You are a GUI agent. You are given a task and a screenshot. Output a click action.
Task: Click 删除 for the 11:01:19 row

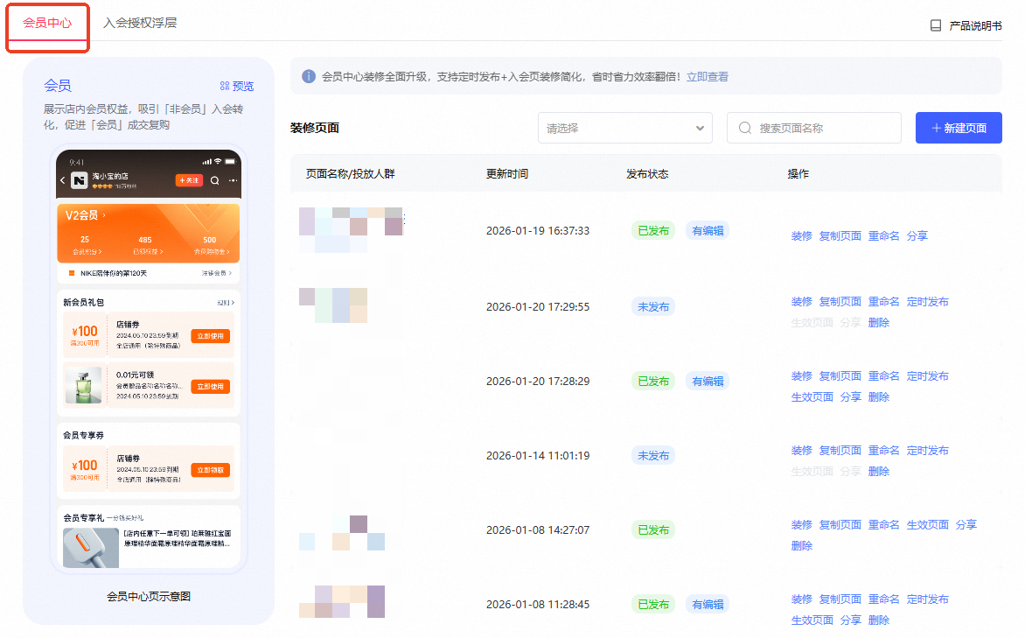[x=879, y=472]
